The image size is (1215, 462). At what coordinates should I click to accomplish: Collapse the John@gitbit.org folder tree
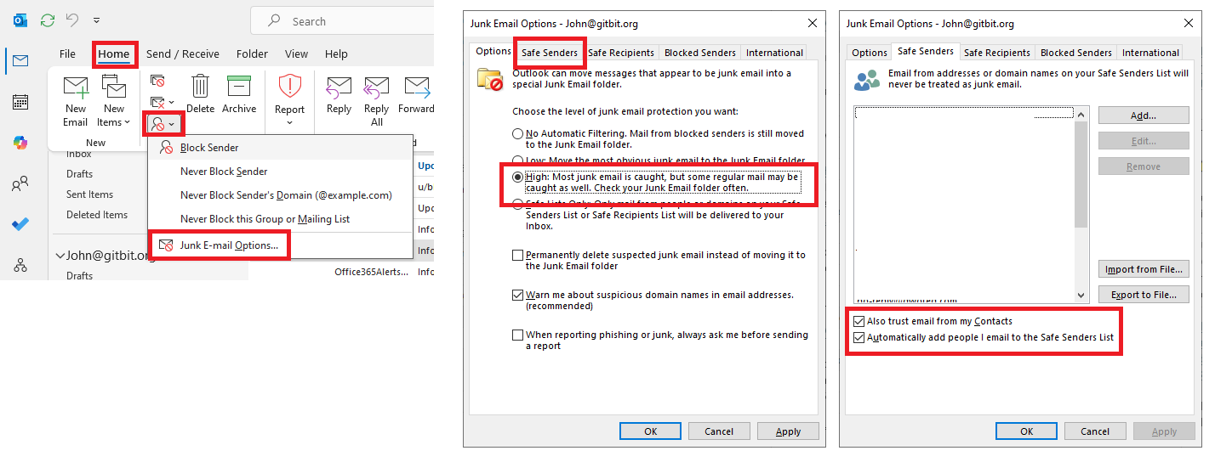pyautogui.click(x=61, y=256)
